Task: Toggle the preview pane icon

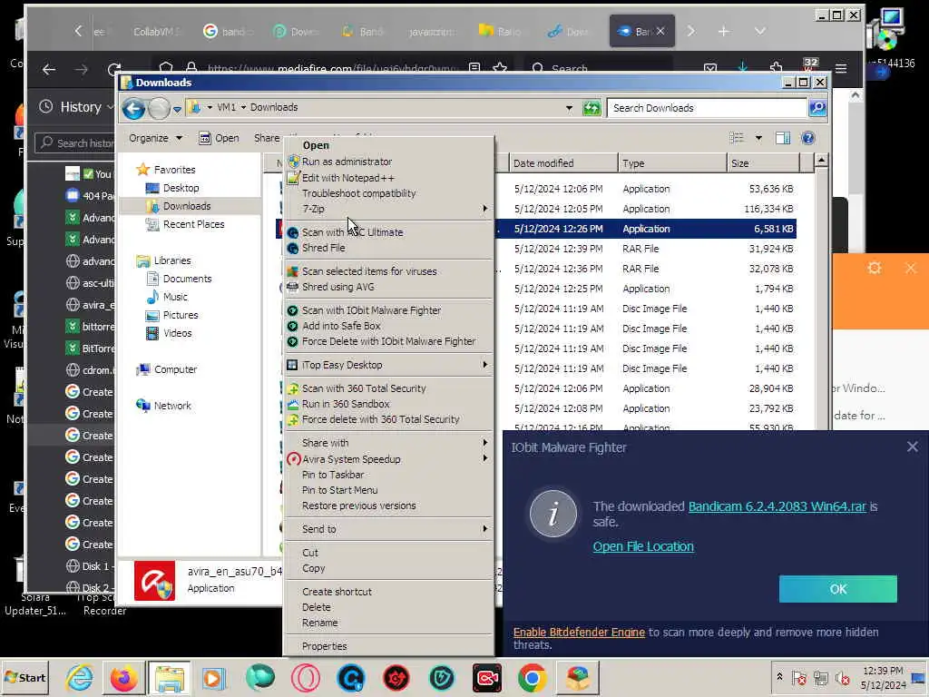Action: (x=783, y=138)
